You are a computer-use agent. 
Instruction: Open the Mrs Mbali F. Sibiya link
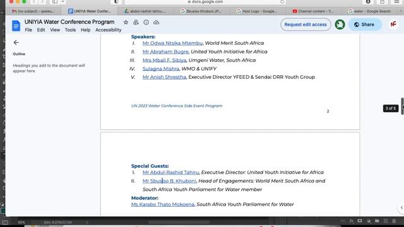[x=164, y=61]
